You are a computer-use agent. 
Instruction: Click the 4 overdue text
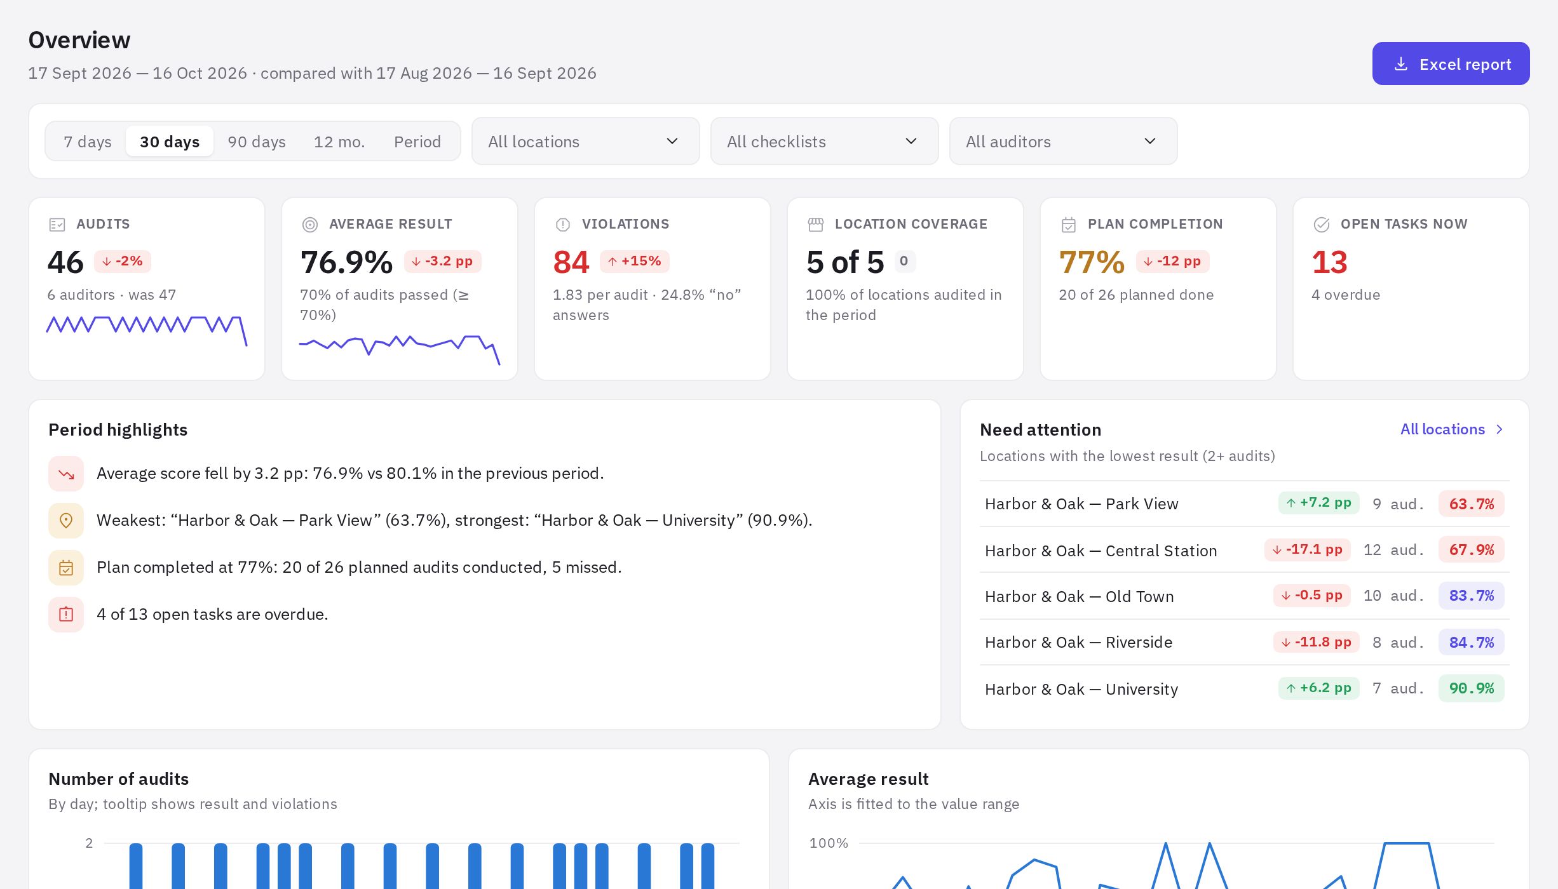tap(1346, 295)
